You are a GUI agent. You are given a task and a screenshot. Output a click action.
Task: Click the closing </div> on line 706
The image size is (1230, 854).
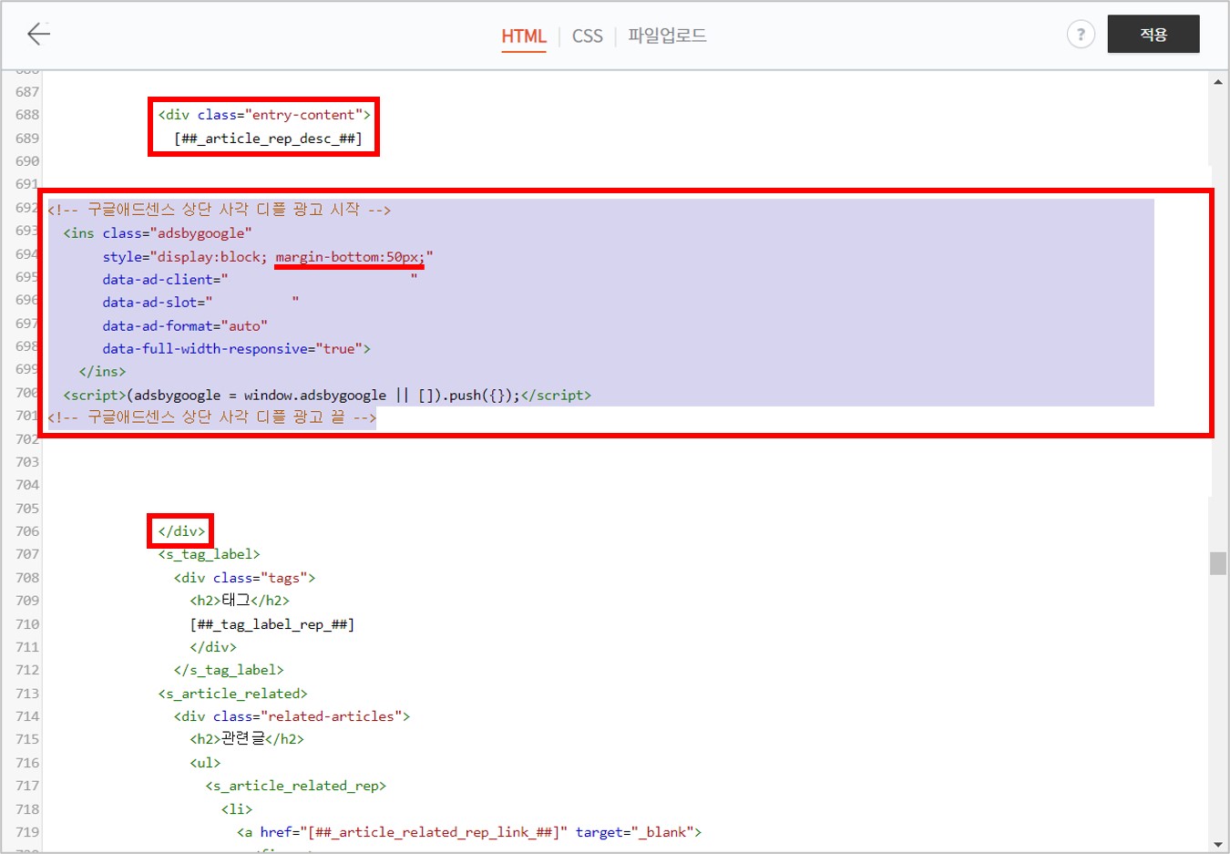coord(181,531)
